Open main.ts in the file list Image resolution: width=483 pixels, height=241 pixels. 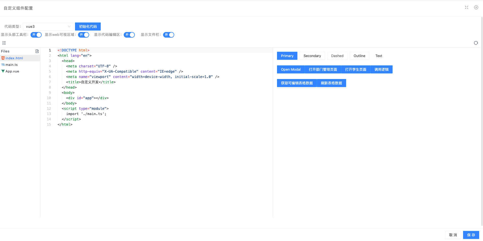pyautogui.click(x=20, y=65)
